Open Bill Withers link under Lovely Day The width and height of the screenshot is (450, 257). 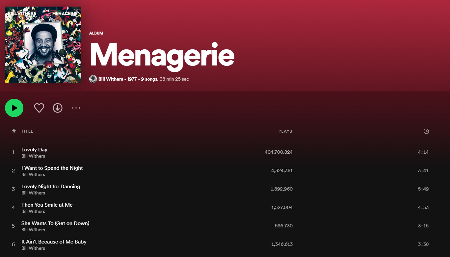coord(33,156)
